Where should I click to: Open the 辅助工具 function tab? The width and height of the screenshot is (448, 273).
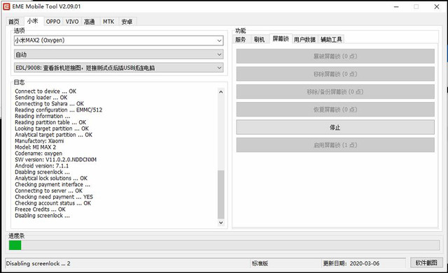(x=331, y=40)
